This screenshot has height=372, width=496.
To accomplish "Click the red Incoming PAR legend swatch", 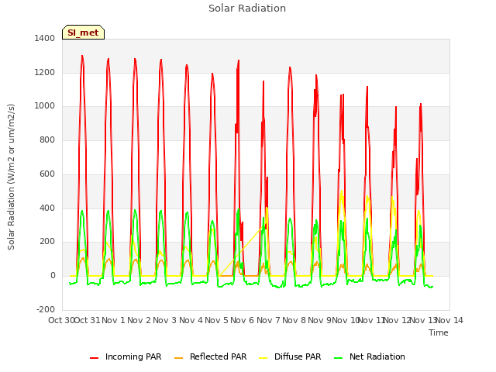I will (x=94, y=358).
